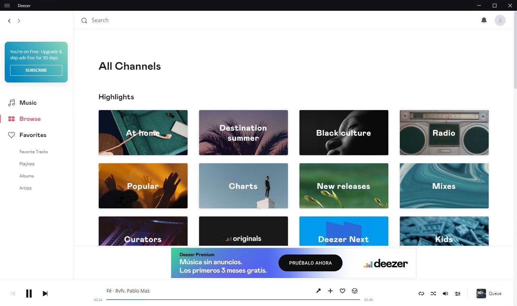Click the Browse grid icon
The width and height of the screenshot is (517, 306).
click(x=11, y=119)
